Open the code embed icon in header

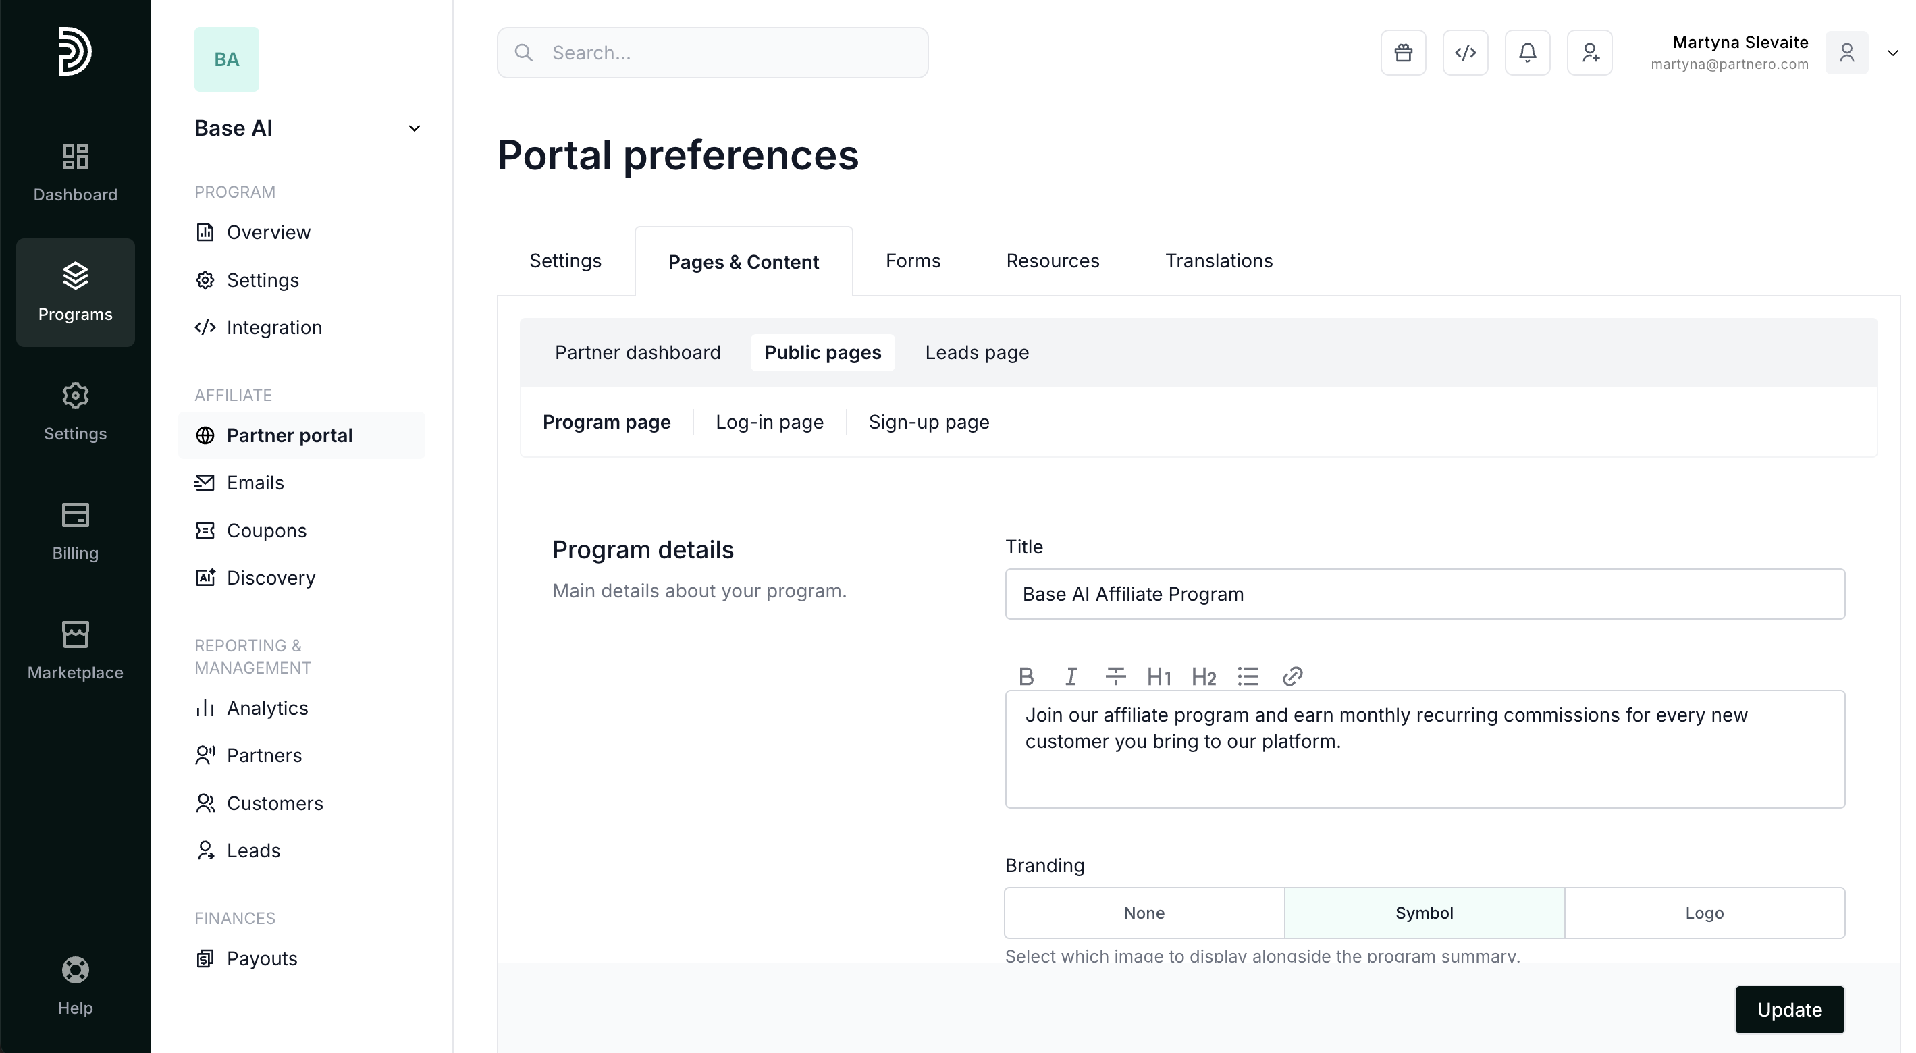coord(1465,53)
